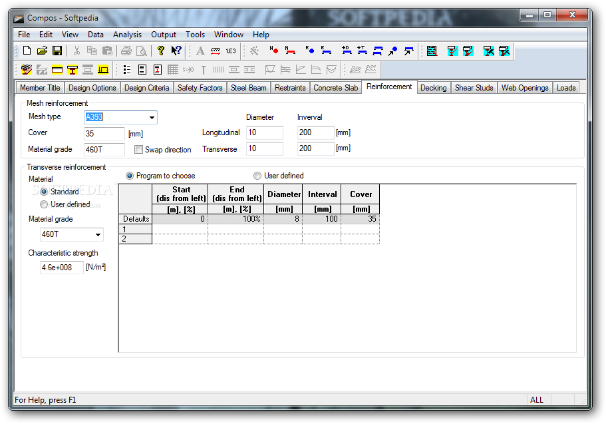Switch to the Loads tab
606x424 pixels.
tap(566, 88)
